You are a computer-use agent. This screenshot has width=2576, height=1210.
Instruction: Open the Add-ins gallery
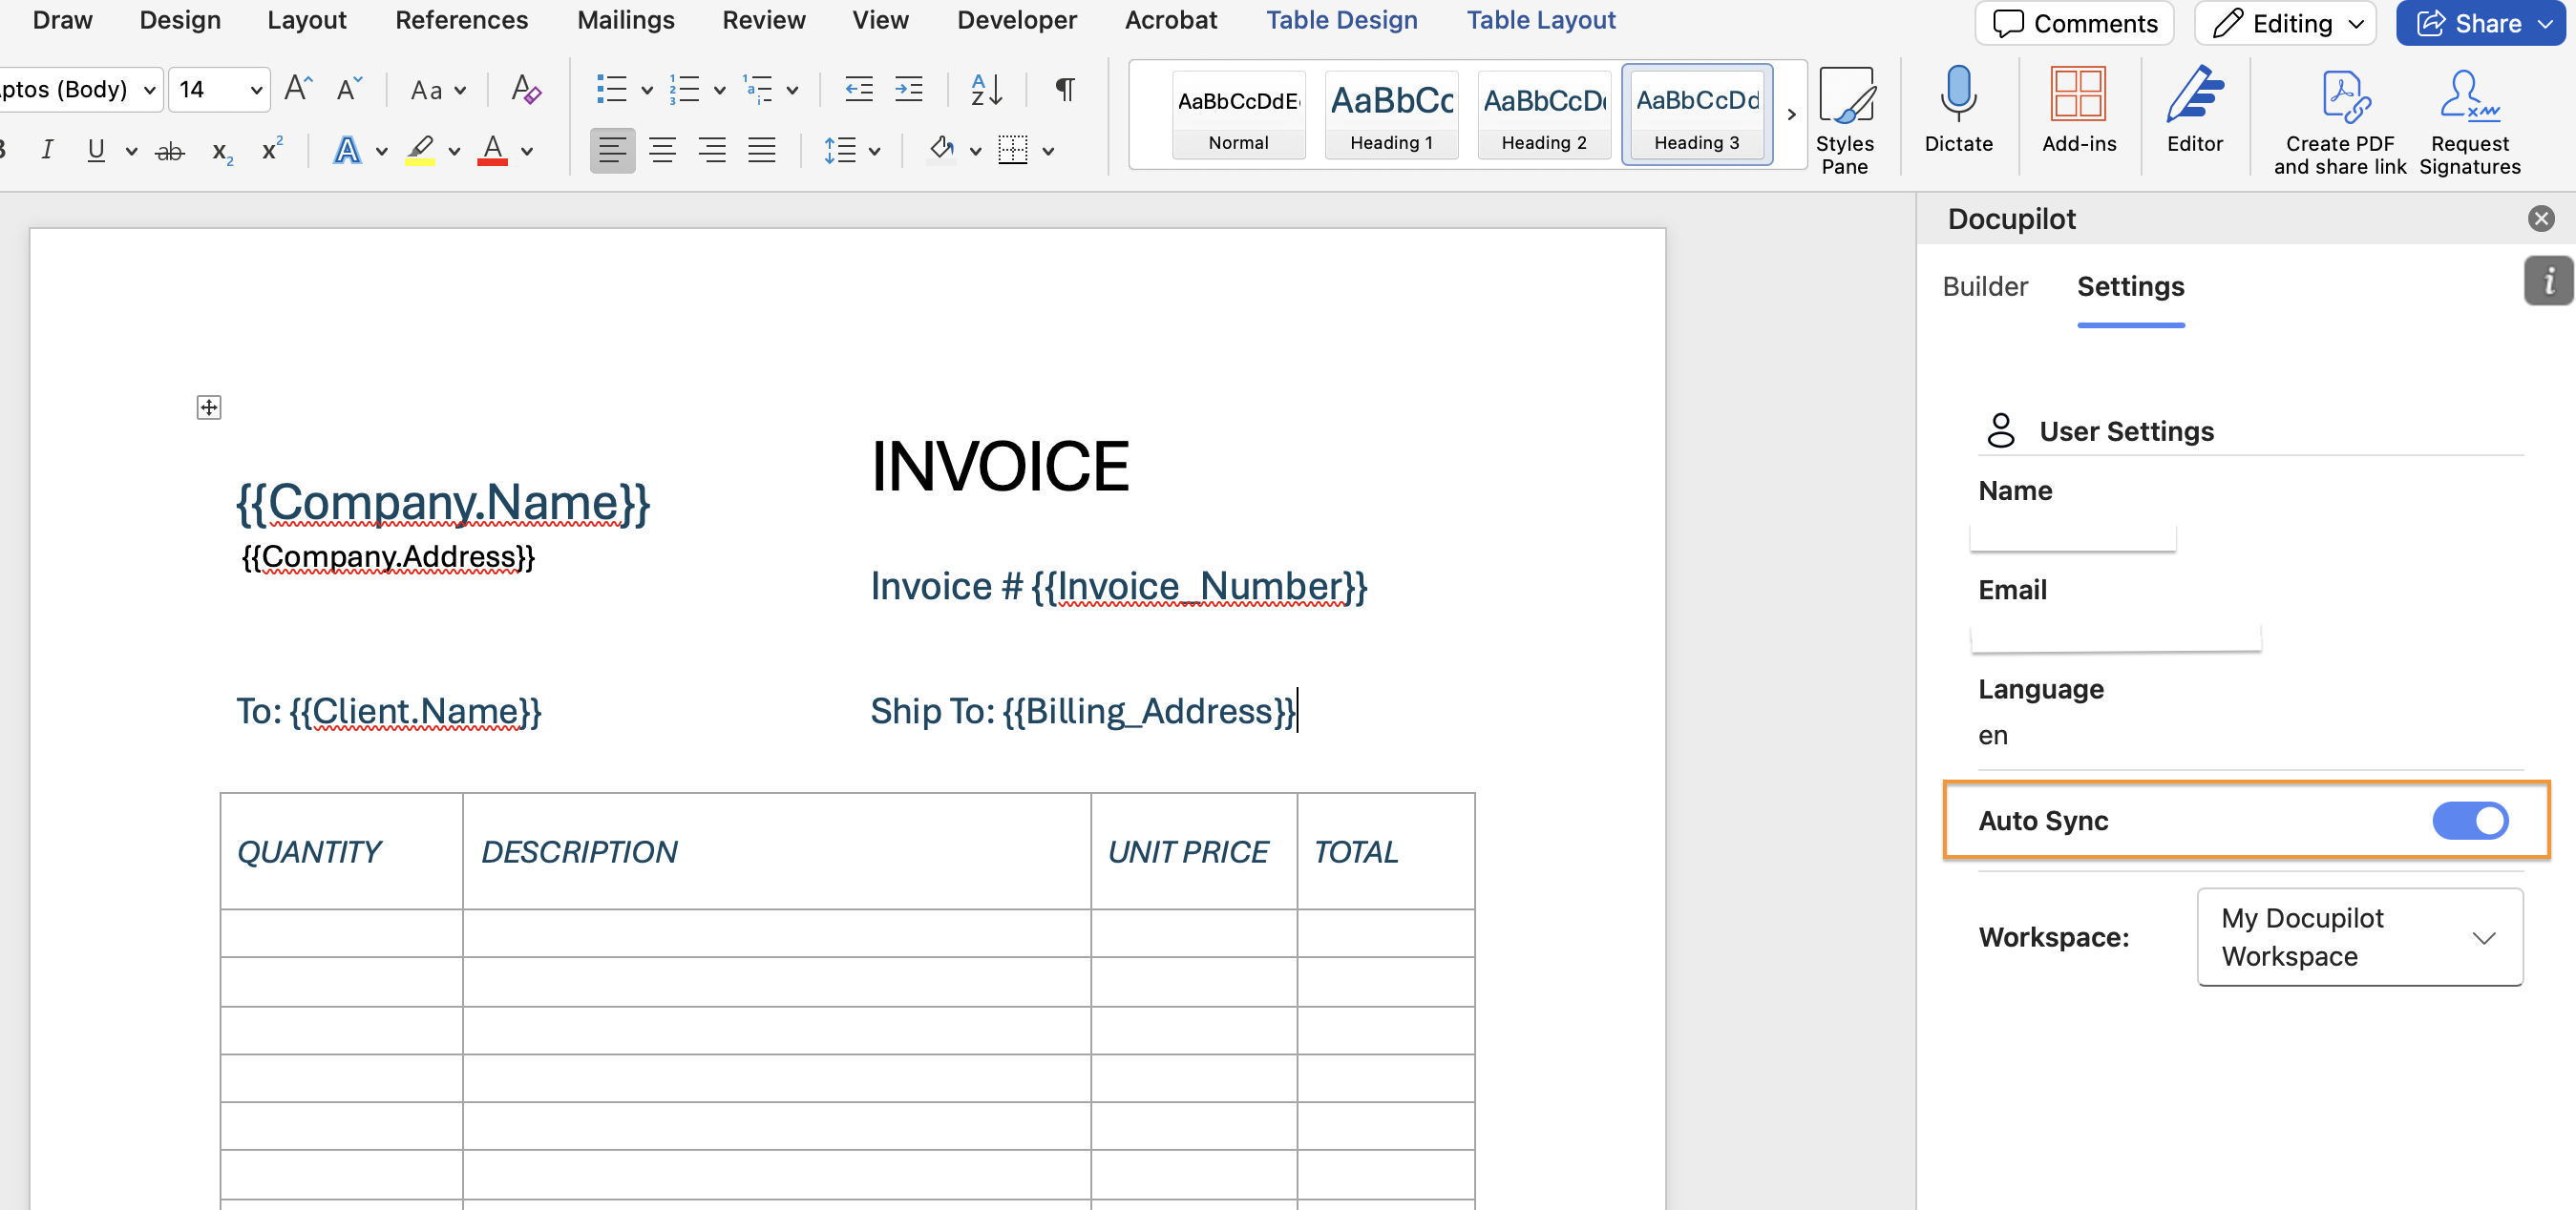tap(2078, 94)
